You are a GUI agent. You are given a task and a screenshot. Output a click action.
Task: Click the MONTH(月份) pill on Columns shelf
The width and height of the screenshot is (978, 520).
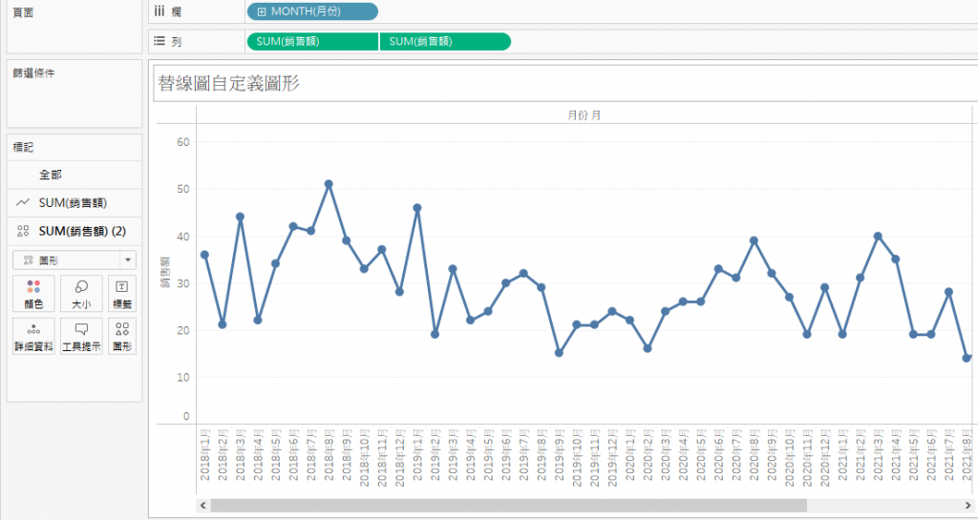coord(312,11)
